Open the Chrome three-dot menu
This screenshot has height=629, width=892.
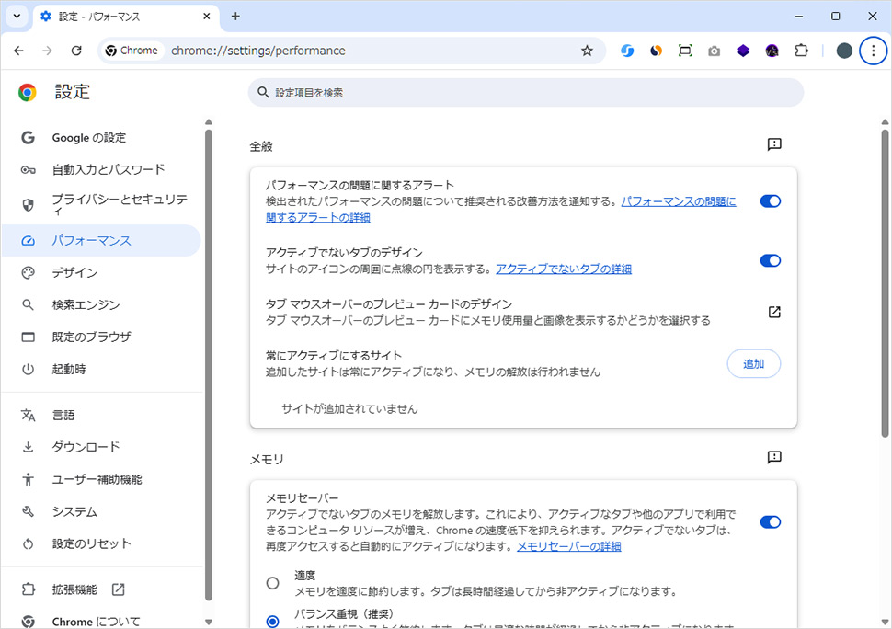873,51
